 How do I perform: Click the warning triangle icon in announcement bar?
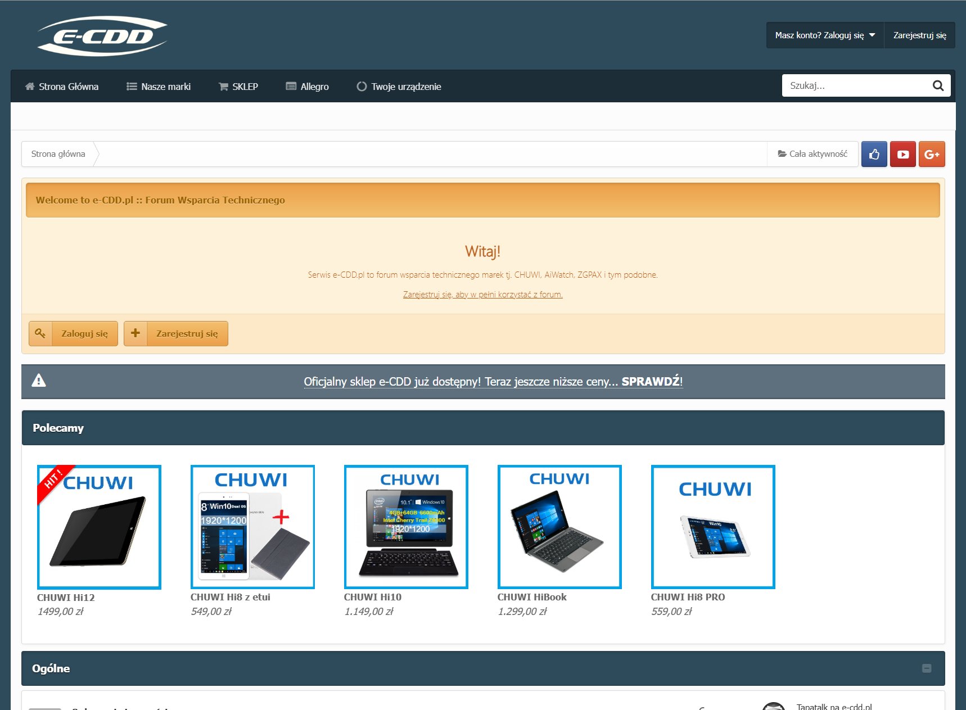pos(39,381)
